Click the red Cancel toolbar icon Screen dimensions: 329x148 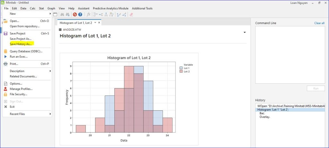coord(75,14)
